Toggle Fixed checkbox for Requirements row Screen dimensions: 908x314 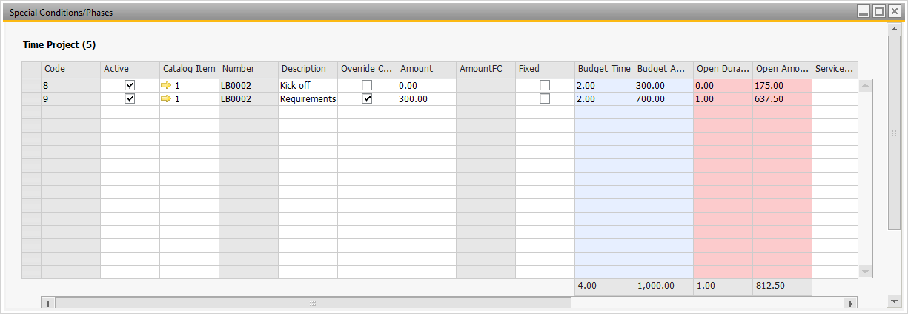click(x=545, y=98)
